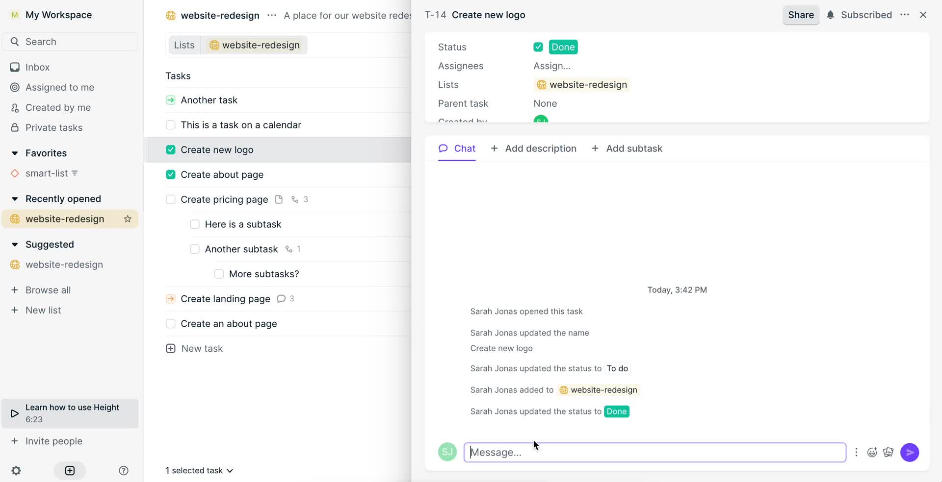The width and height of the screenshot is (942, 482).
Task: Collapse the Recently opened section
Action: pos(15,199)
